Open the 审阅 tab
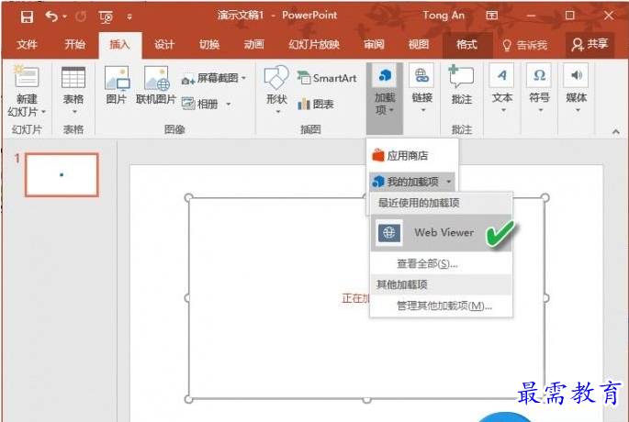Image resolution: width=629 pixels, height=422 pixels. click(374, 44)
